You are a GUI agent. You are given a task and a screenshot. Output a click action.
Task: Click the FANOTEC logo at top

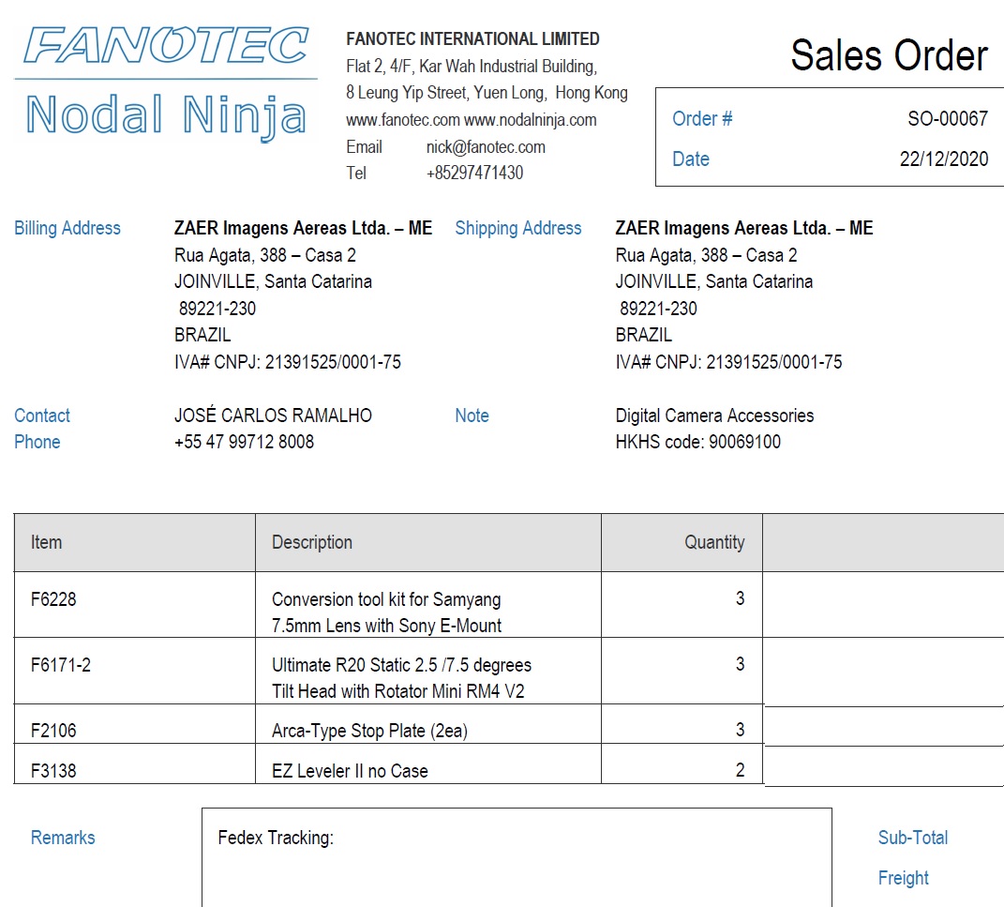click(166, 45)
